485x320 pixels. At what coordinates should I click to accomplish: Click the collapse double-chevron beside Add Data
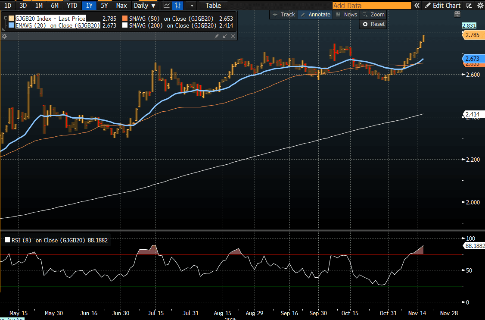[418, 6]
